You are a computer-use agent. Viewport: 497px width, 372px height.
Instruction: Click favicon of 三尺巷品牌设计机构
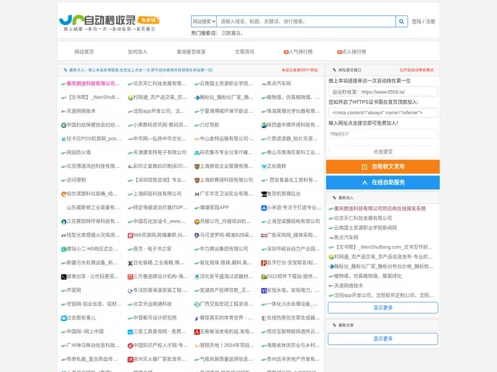[130, 277]
